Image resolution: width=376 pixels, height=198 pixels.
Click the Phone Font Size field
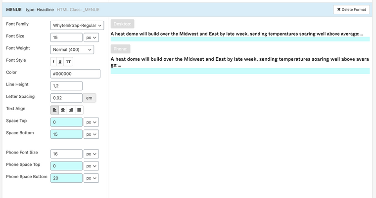click(66, 154)
